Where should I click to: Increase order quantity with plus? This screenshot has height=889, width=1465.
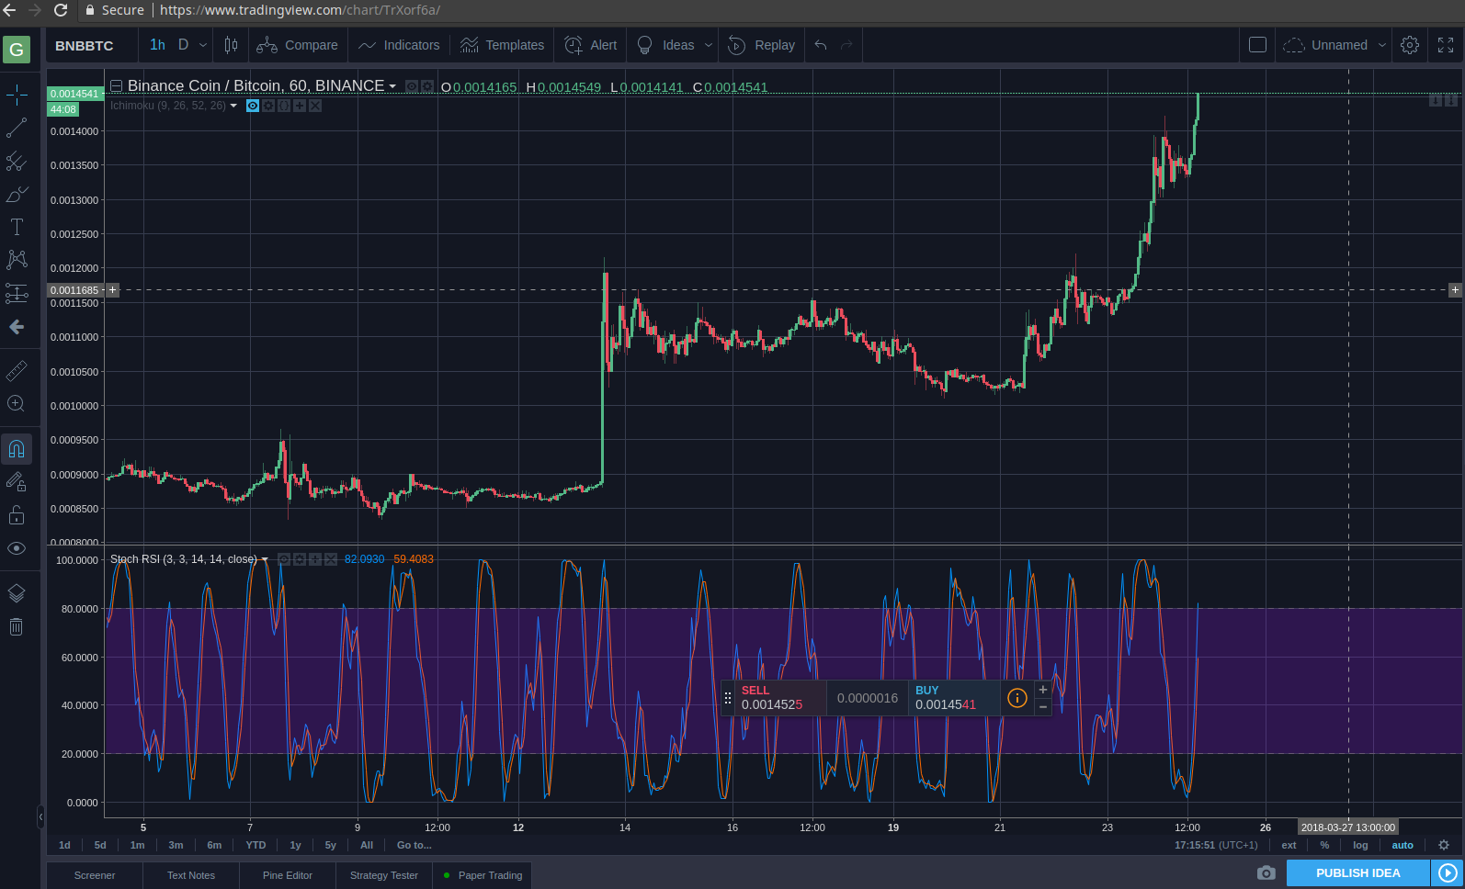coord(1043,690)
